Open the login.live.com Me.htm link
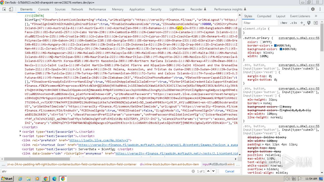The height and width of the screenshot is (182, 324). point(99,140)
